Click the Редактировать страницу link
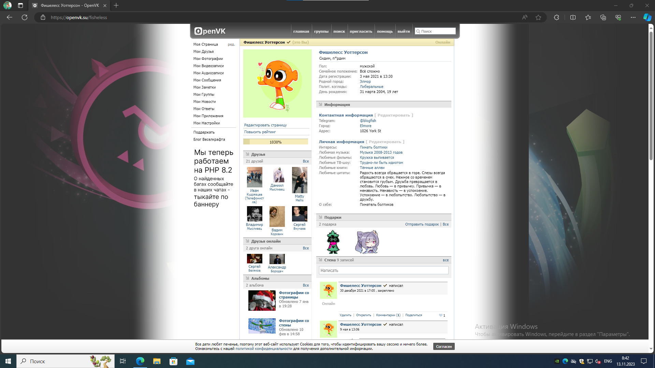The width and height of the screenshot is (655, 368). coord(265,125)
